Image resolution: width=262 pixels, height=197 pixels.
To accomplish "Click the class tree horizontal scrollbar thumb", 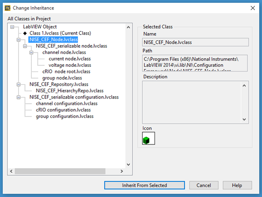I will click(60, 171).
